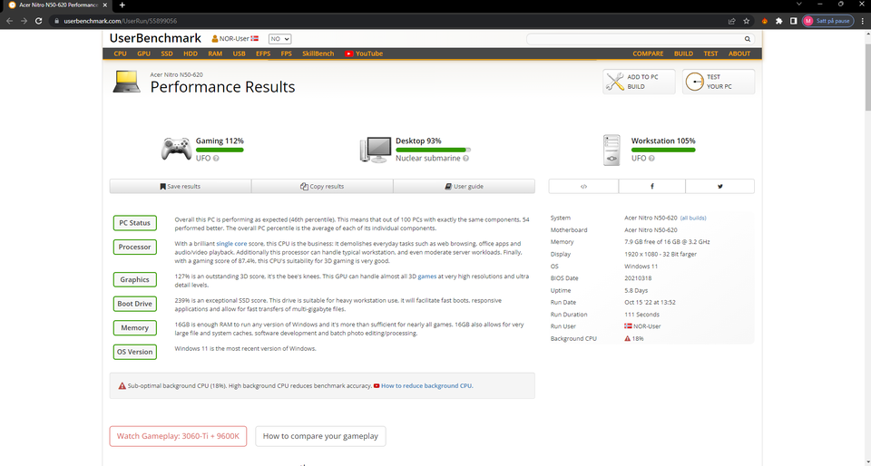
Task: Open new browser tab with plus icon
Action: pyautogui.click(x=122, y=5)
